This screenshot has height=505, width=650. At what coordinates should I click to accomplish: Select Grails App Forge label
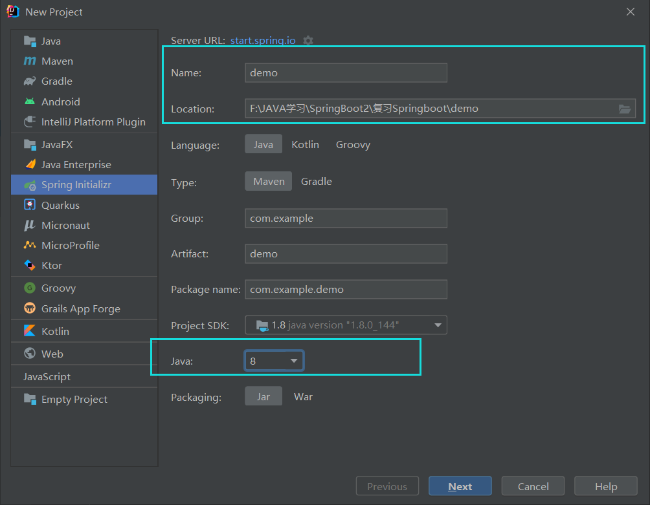pyautogui.click(x=81, y=309)
